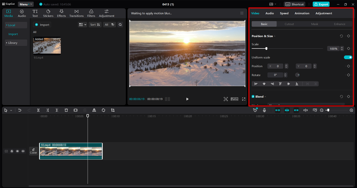Viewport: 357px width, 188px height.
Task: Align clip to top edge icon
Action: click(280, 84)
